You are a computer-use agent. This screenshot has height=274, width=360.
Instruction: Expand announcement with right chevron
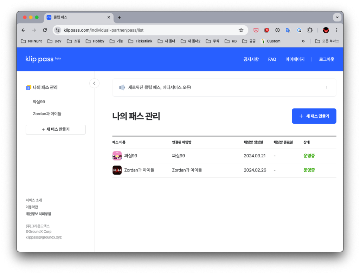point(326,87)
